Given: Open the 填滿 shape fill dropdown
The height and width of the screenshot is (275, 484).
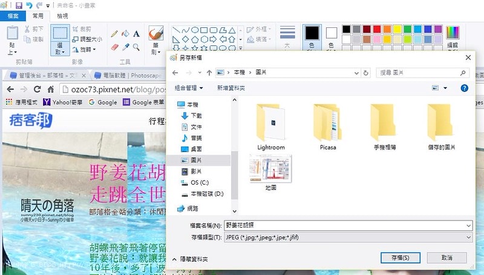Looking at the screenshot, I should [x=259, y=39].
